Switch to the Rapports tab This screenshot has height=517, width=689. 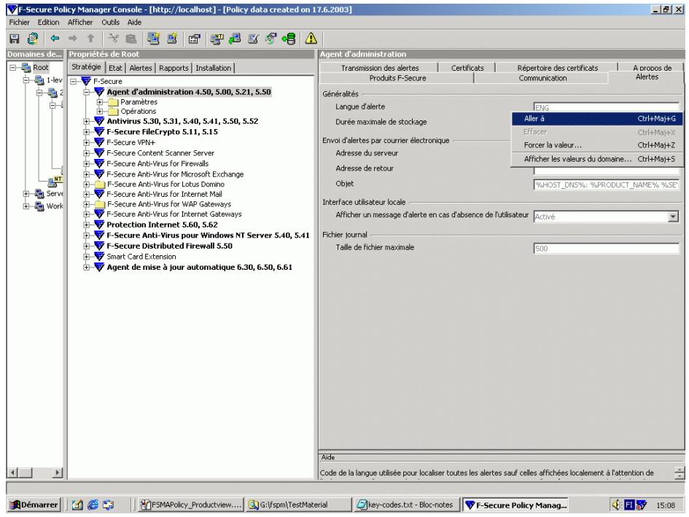[x=174, y=68]
